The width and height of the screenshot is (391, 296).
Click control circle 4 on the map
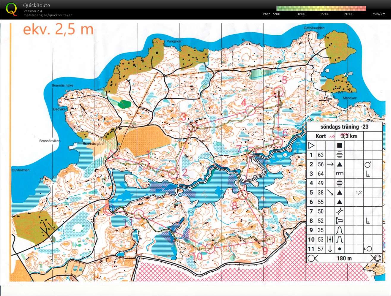click(x=250, y=110)
